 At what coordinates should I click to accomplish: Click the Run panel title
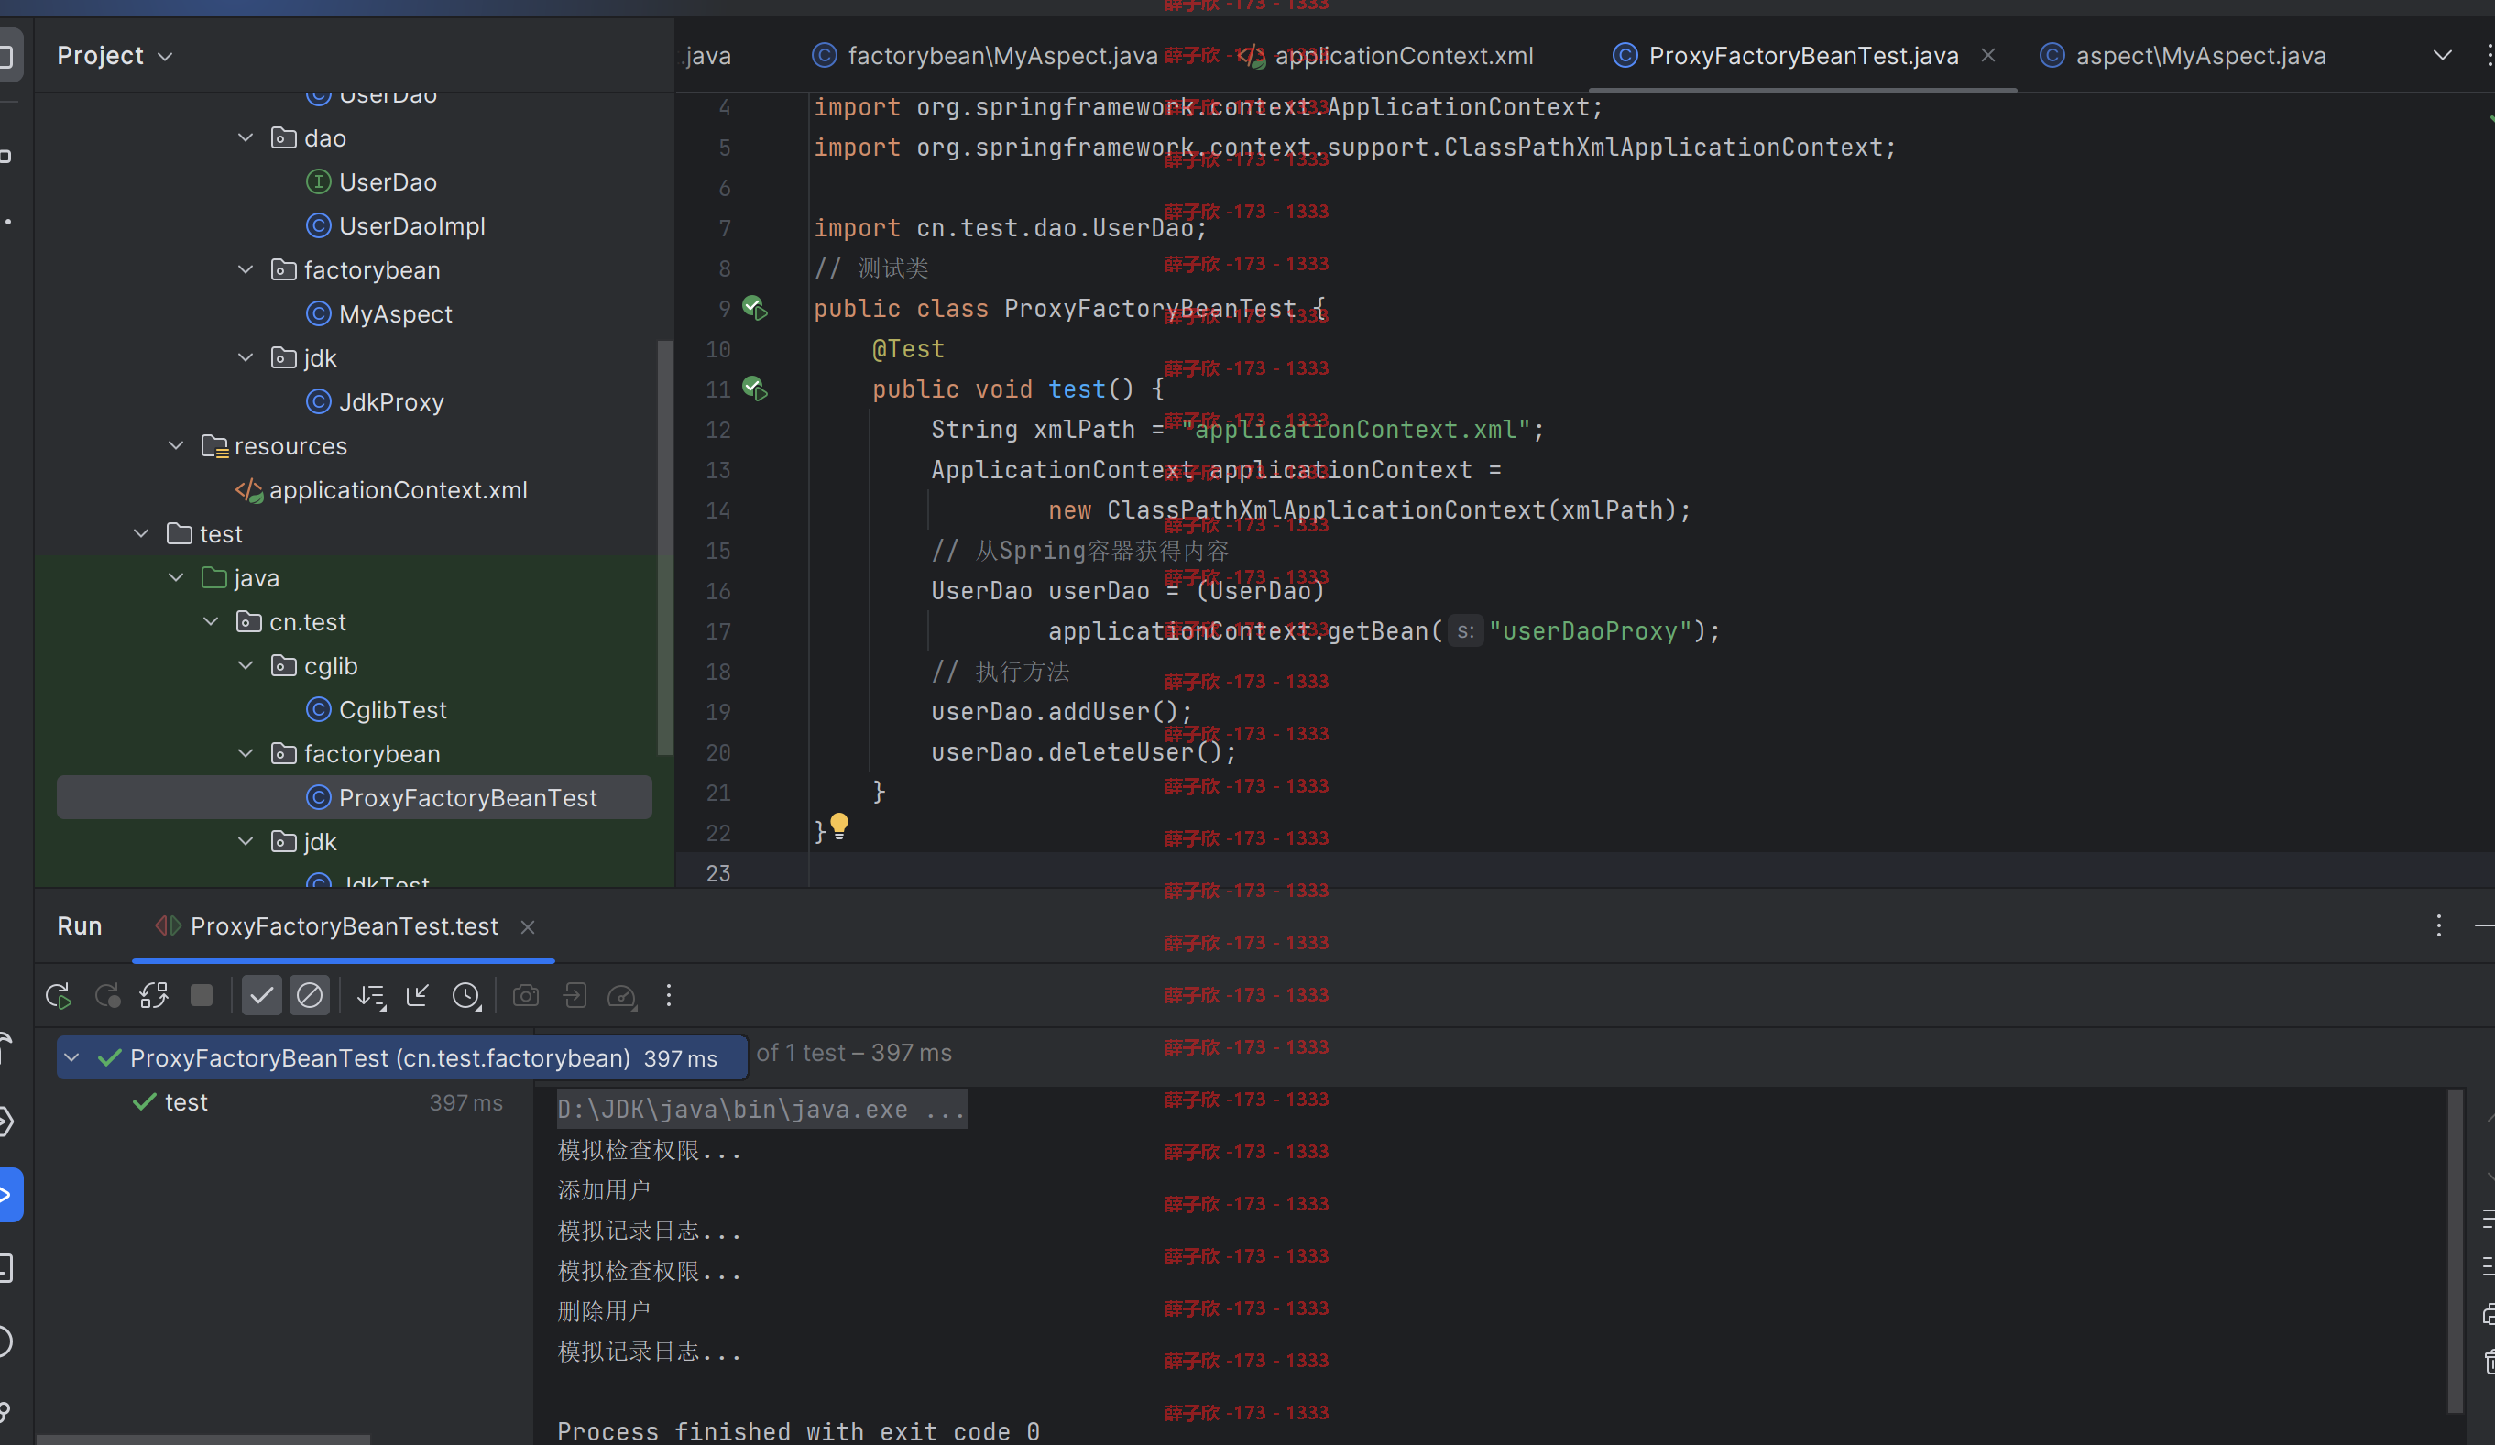click(x=79, y=927)
